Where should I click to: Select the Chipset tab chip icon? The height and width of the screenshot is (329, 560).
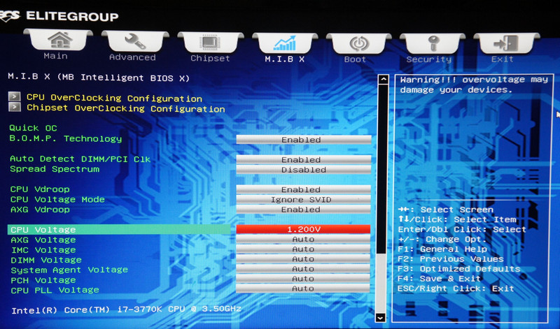(x=210, y=43)
